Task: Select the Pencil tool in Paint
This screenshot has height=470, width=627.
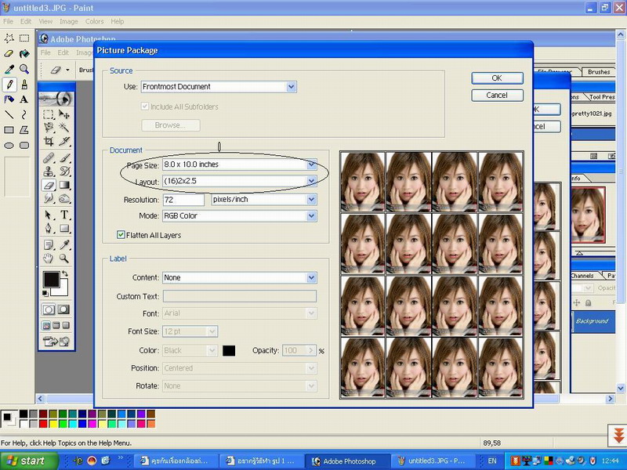Action: pos(9,84)
